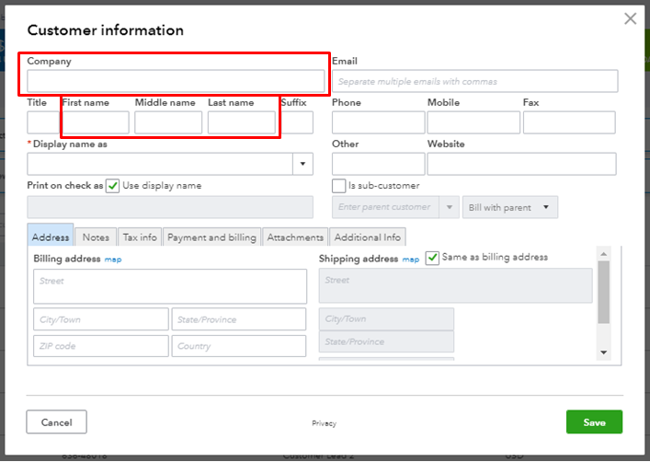
Task: Open shipping address map link
Action: point(410,260)
